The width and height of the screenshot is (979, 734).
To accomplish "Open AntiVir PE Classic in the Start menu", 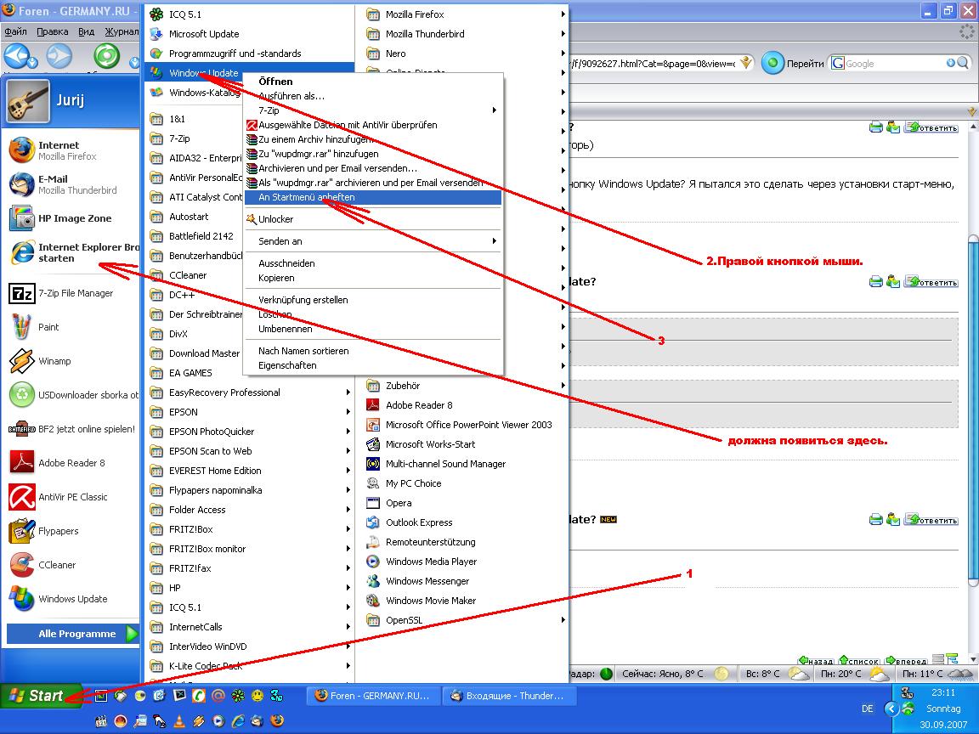I will (70, 497).
